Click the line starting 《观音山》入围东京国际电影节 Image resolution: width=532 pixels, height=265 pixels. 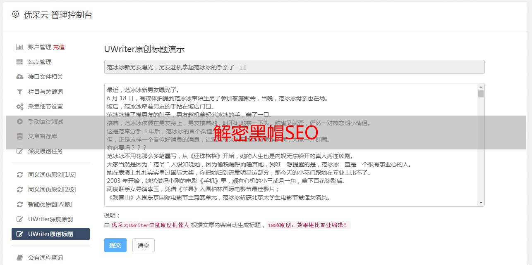[218, 197]
